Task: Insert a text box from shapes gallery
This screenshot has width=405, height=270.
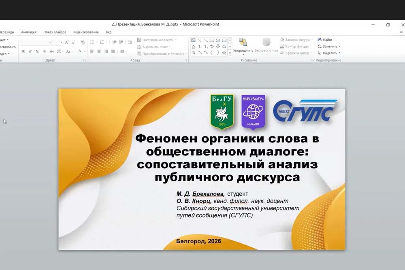Action: tap(194, 40)
